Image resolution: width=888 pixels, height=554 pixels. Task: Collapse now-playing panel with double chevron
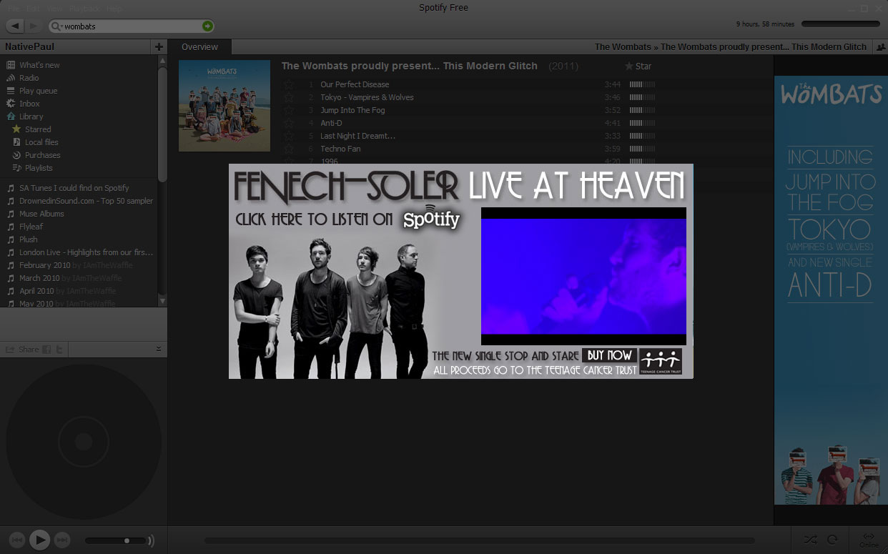(159, 350)
